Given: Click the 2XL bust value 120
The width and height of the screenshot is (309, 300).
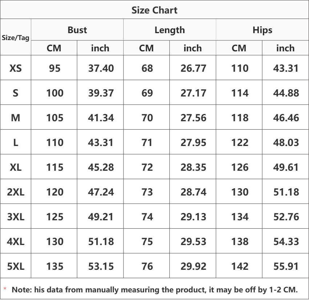Looking at the screenshot, I should tap(55, 192).
